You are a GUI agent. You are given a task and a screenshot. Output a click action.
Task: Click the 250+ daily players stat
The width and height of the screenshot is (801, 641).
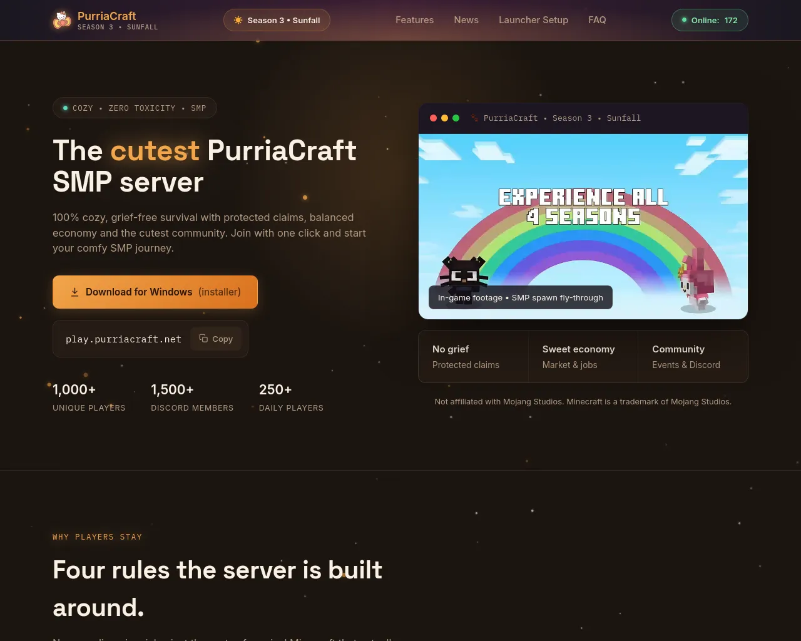(x=291, y=397)
